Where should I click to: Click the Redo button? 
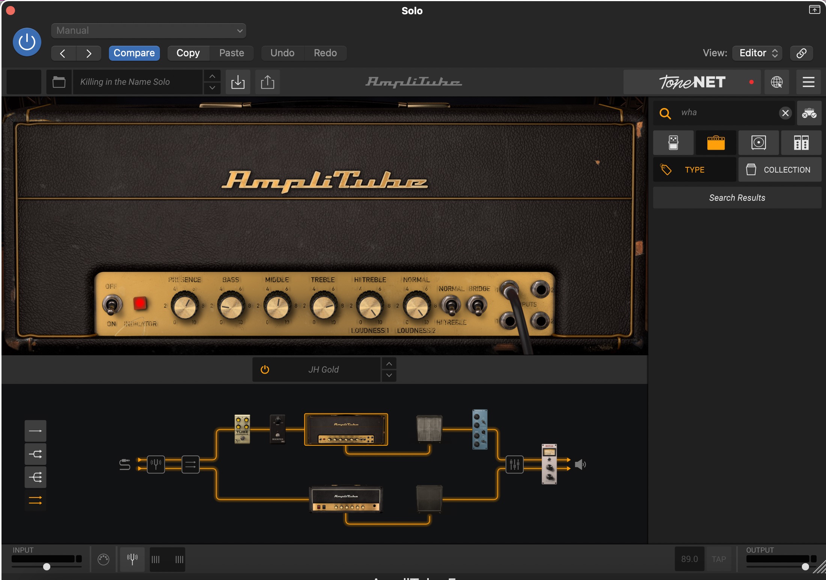coord(325,53)
